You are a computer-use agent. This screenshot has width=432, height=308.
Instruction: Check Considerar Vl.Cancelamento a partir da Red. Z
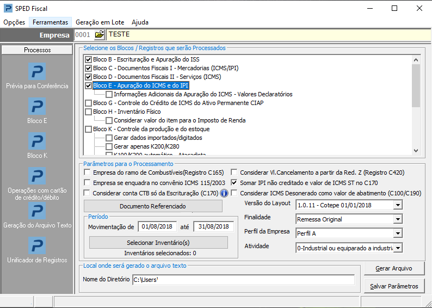234,173
